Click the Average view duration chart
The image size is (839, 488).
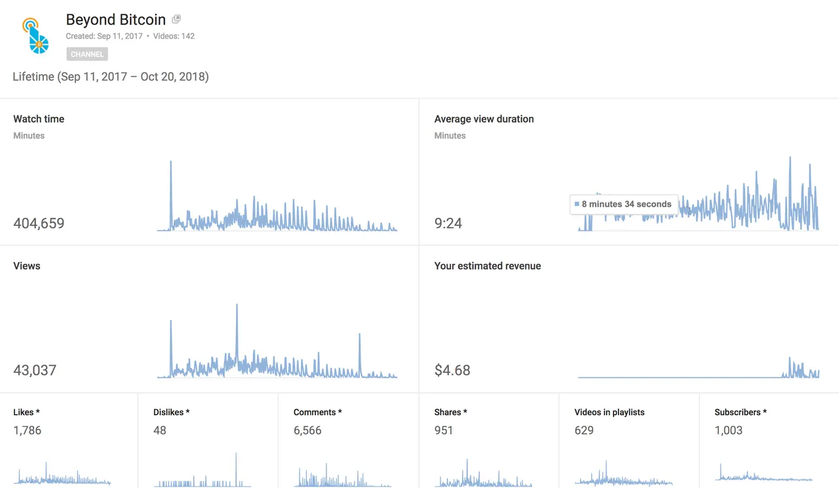click(x=699, y=193)
